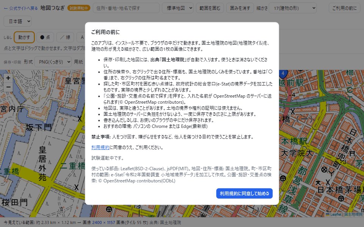Open the 標準地図 map type dropdown
The image size is (364, 227).
[x=177, y=8]
